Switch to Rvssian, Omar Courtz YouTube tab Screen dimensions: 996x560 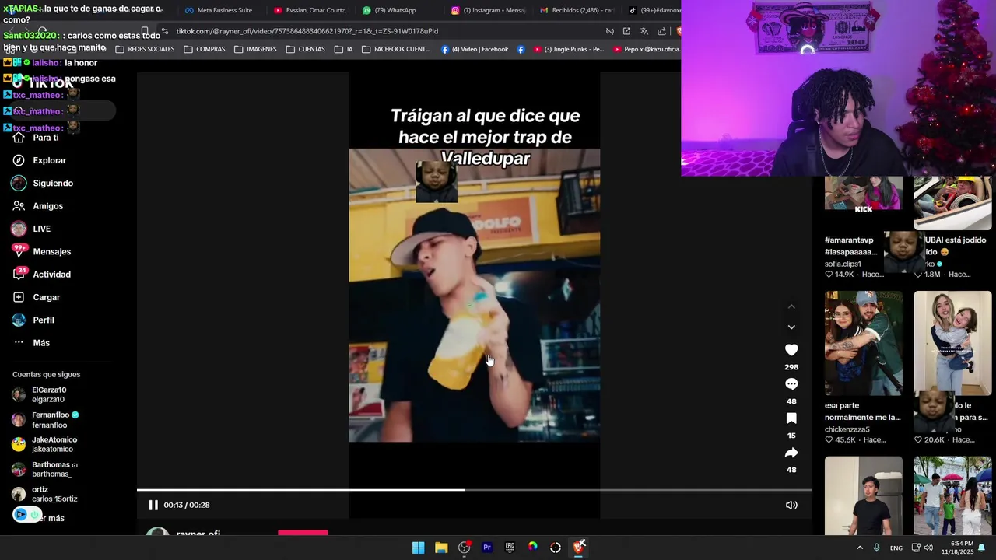(309, 10)
